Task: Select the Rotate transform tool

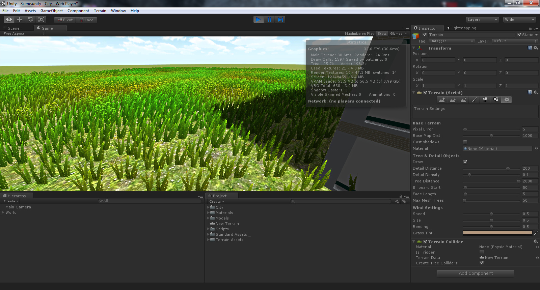Action: point(31,20)
